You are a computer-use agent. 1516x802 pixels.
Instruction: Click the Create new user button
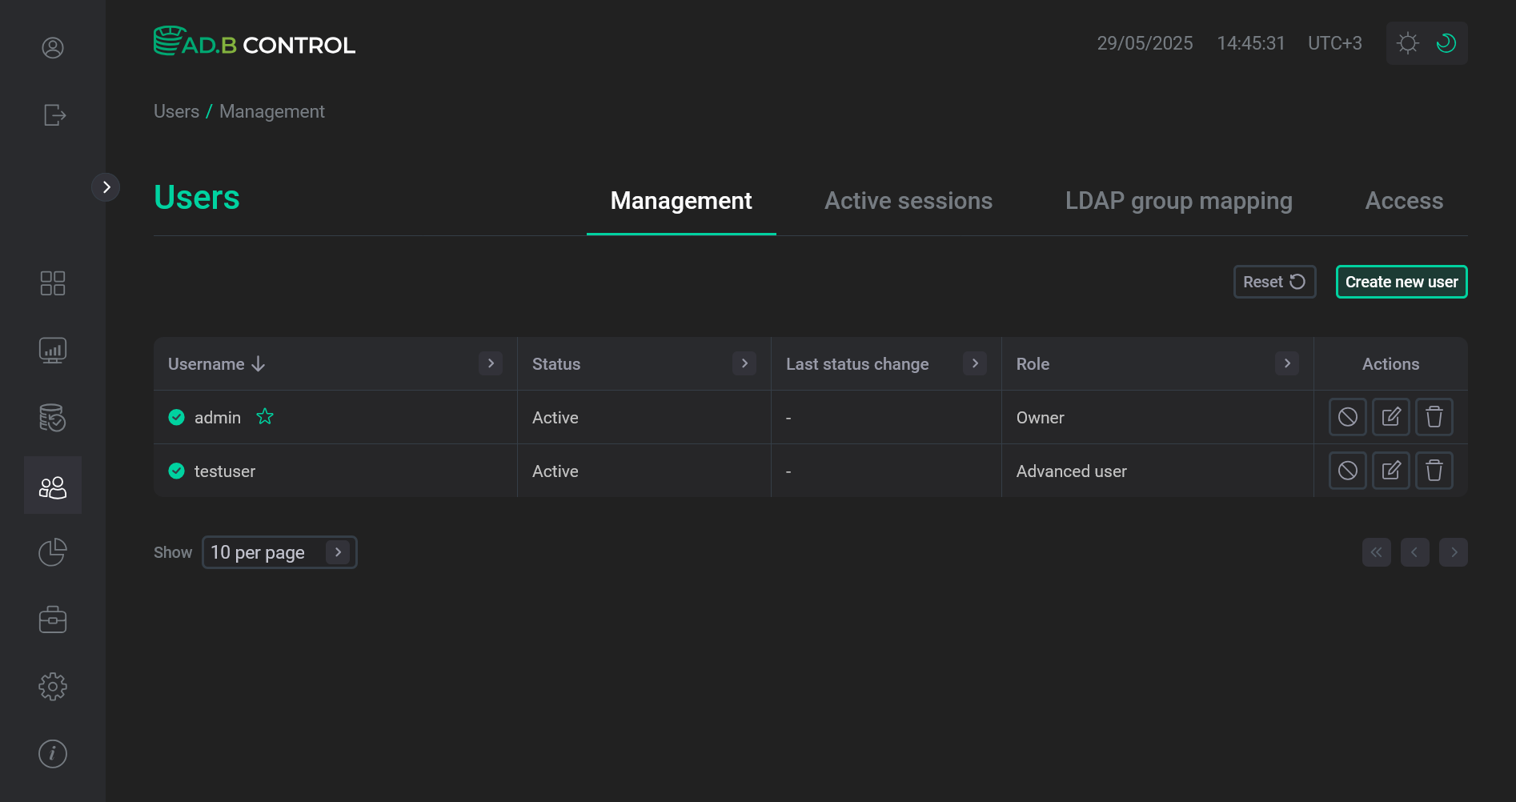1401,282
